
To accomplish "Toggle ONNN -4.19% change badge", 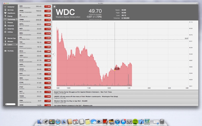I will pos(47,20).
